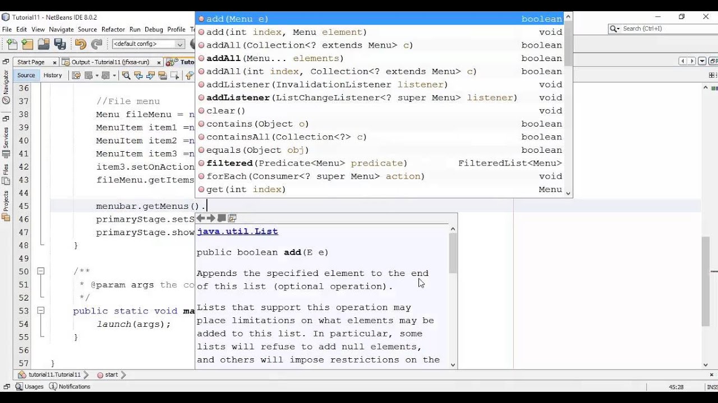Click the Javadoc popup scrollbar thumb
The width and height of the screenshot is (718, 403).
click(x=453, y=253)
